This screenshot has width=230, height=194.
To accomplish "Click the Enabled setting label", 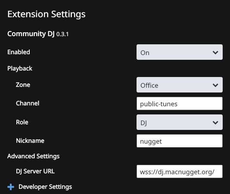I will 19,52.
